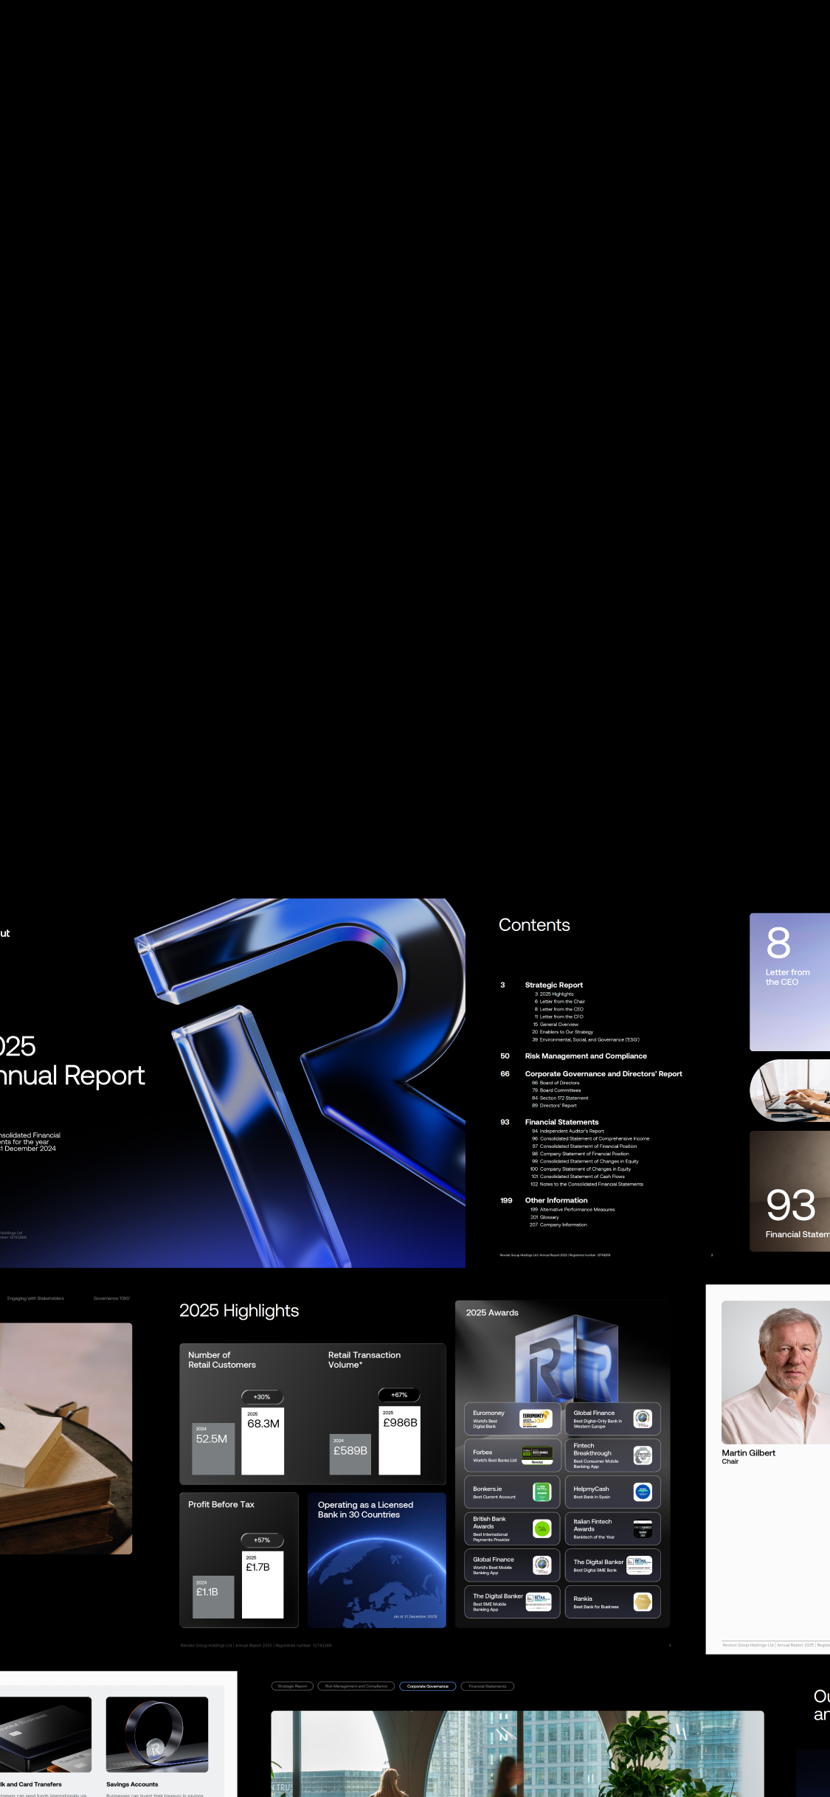830x1797 pixels.
Task: Select the gold Rankia award badge
Action: [x=643, y=1602]
